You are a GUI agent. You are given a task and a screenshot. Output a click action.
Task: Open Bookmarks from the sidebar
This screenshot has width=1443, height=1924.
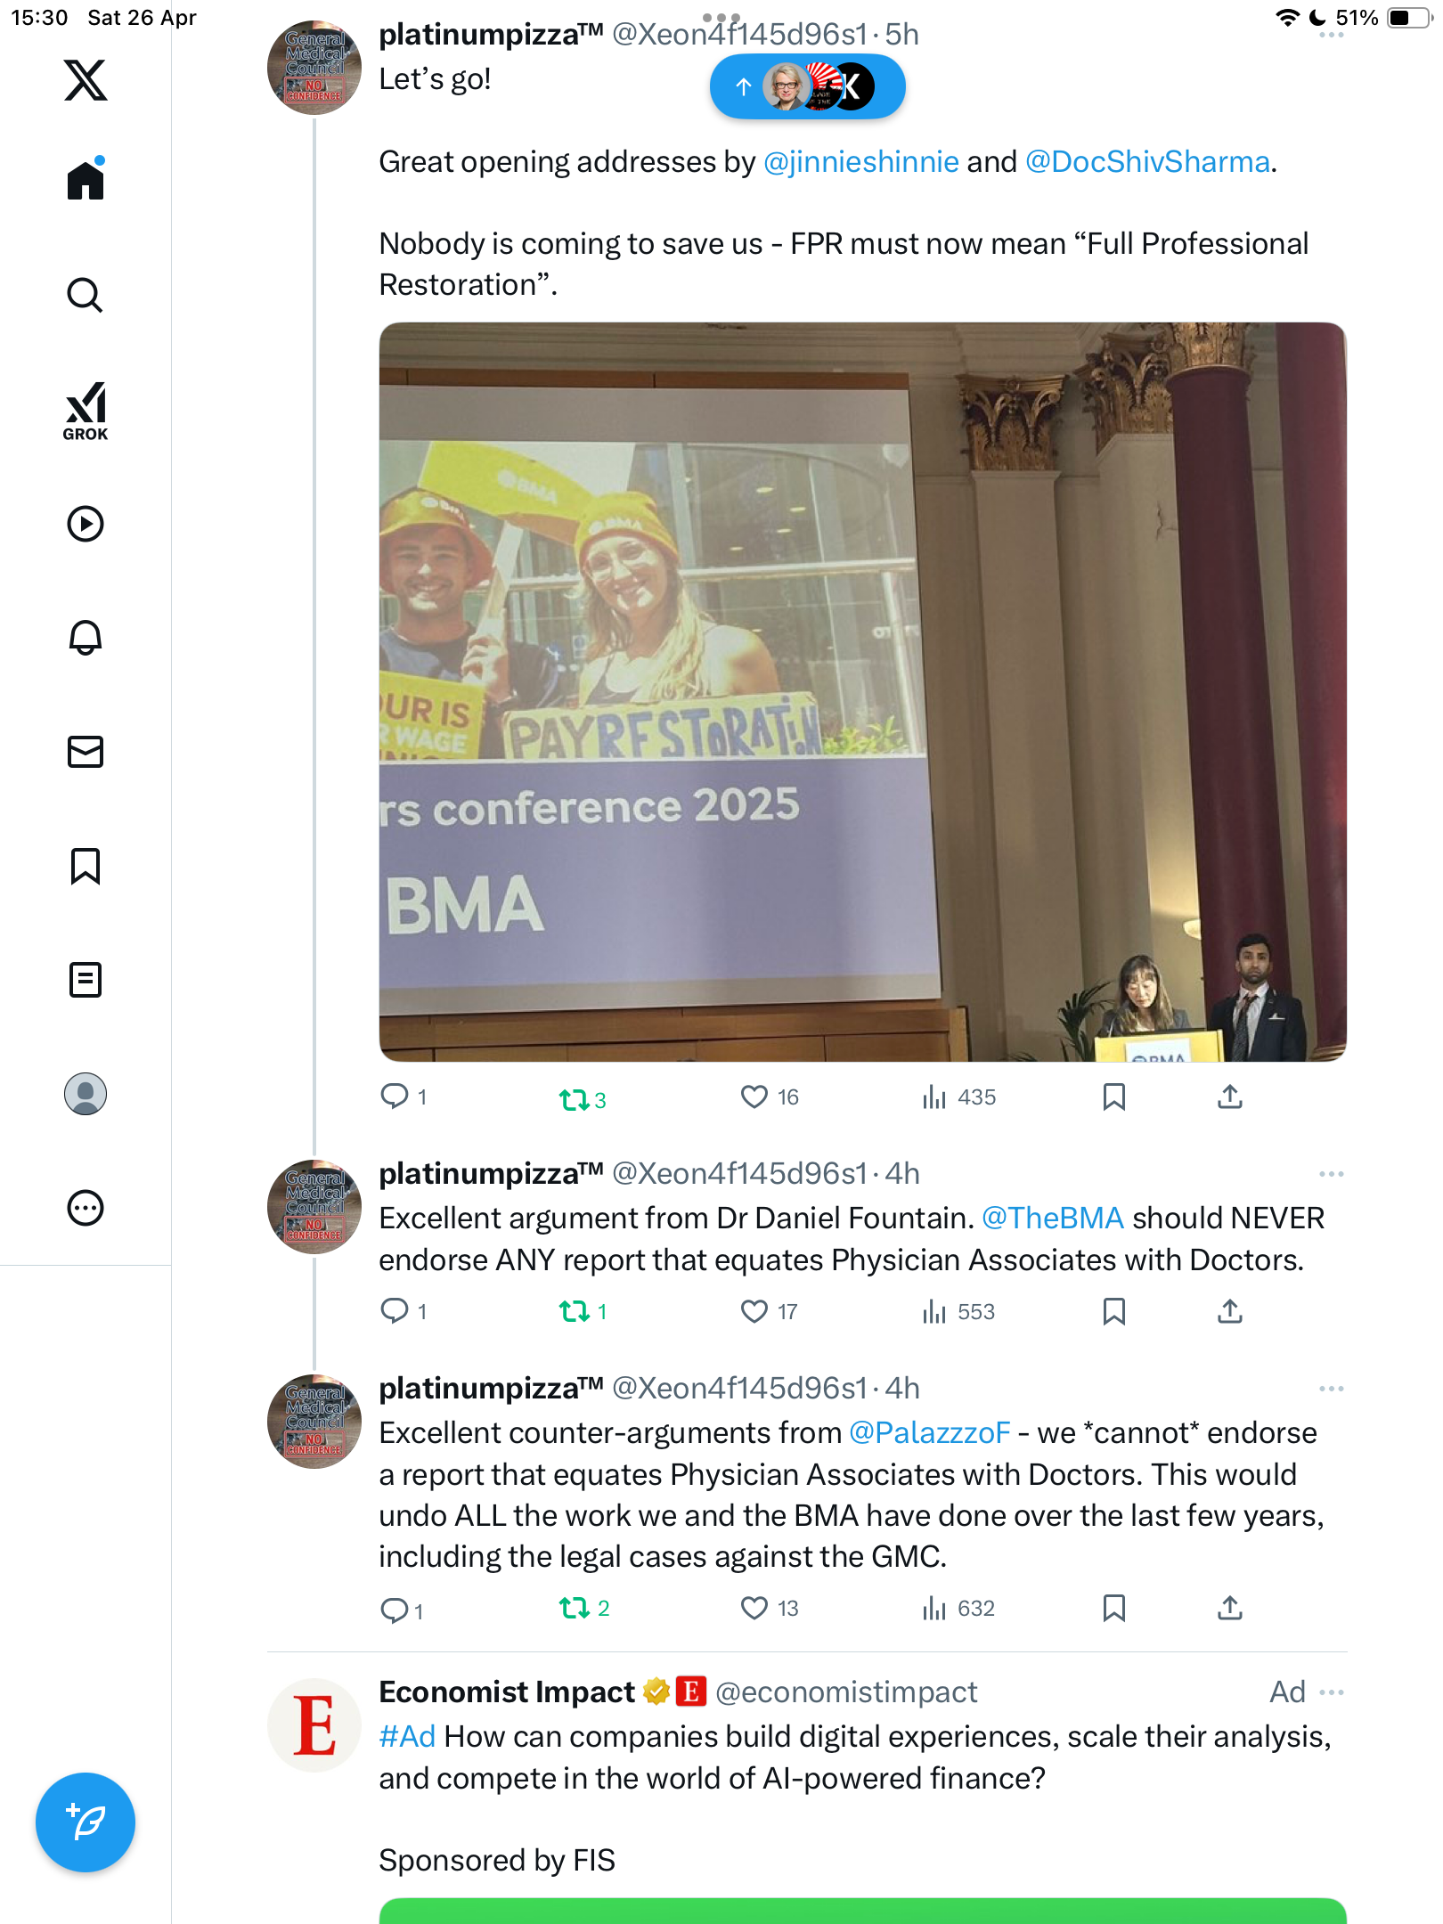86,866
